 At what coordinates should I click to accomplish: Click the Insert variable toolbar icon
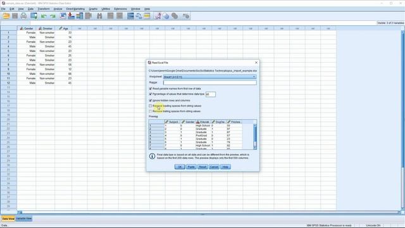(x=120, y=16)
